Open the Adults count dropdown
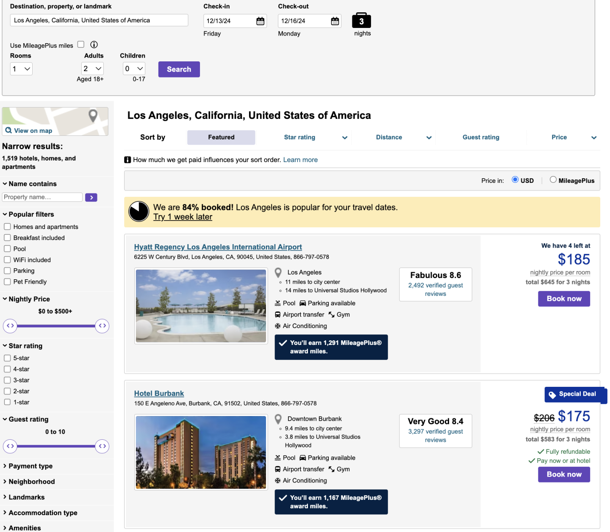The image size is (610, 532). tap(92, 69)
